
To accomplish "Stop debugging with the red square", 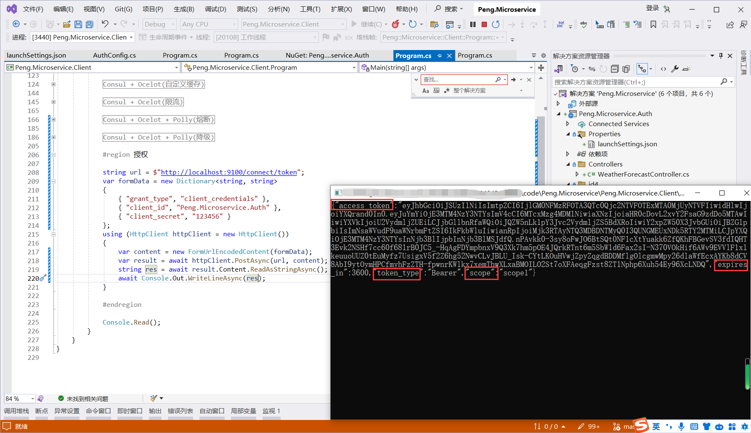I will (484, 24).
